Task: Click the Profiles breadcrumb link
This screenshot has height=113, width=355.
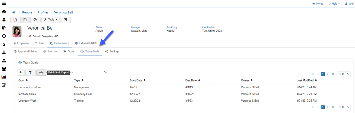Action: point(43,12)
